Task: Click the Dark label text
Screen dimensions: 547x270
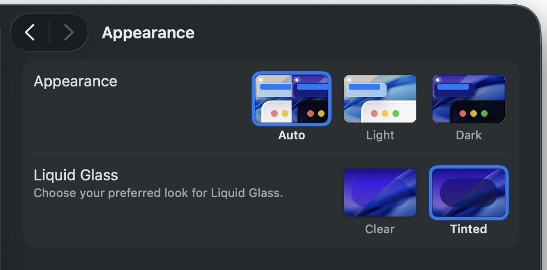Action: [469, 135]
